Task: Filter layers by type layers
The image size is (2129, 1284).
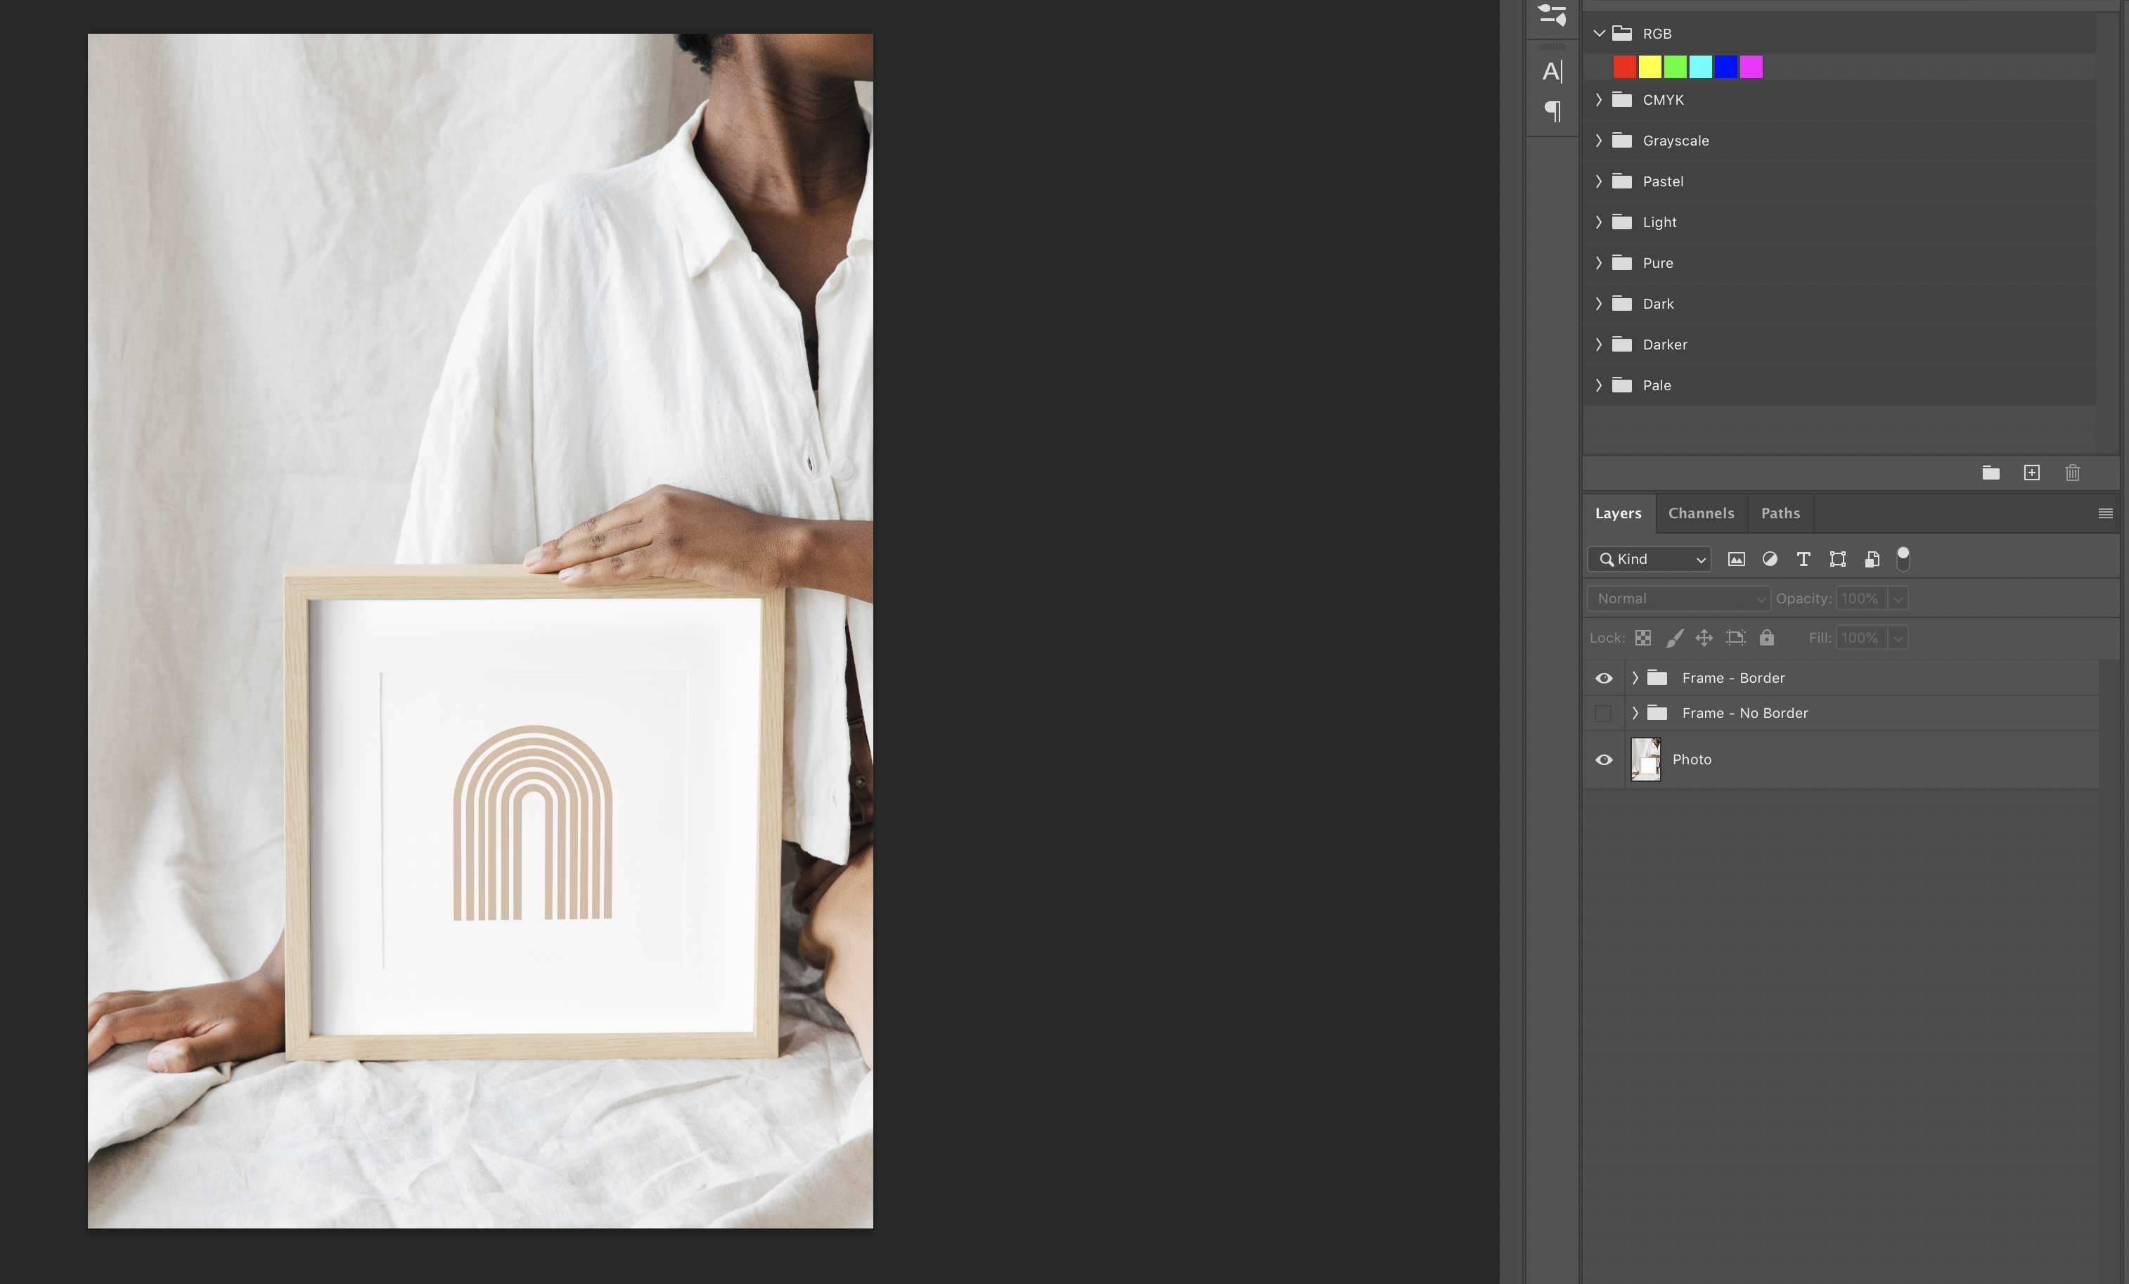Action: [x=1803, y=559]
